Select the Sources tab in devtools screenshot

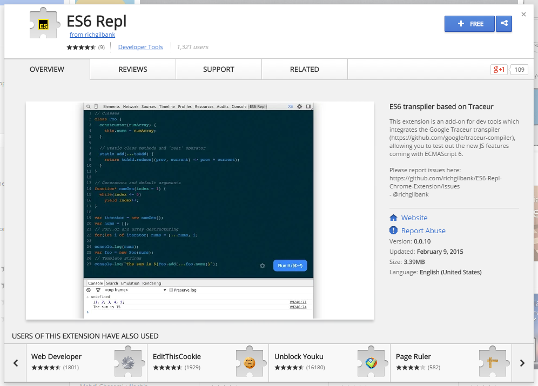point(149,106)
